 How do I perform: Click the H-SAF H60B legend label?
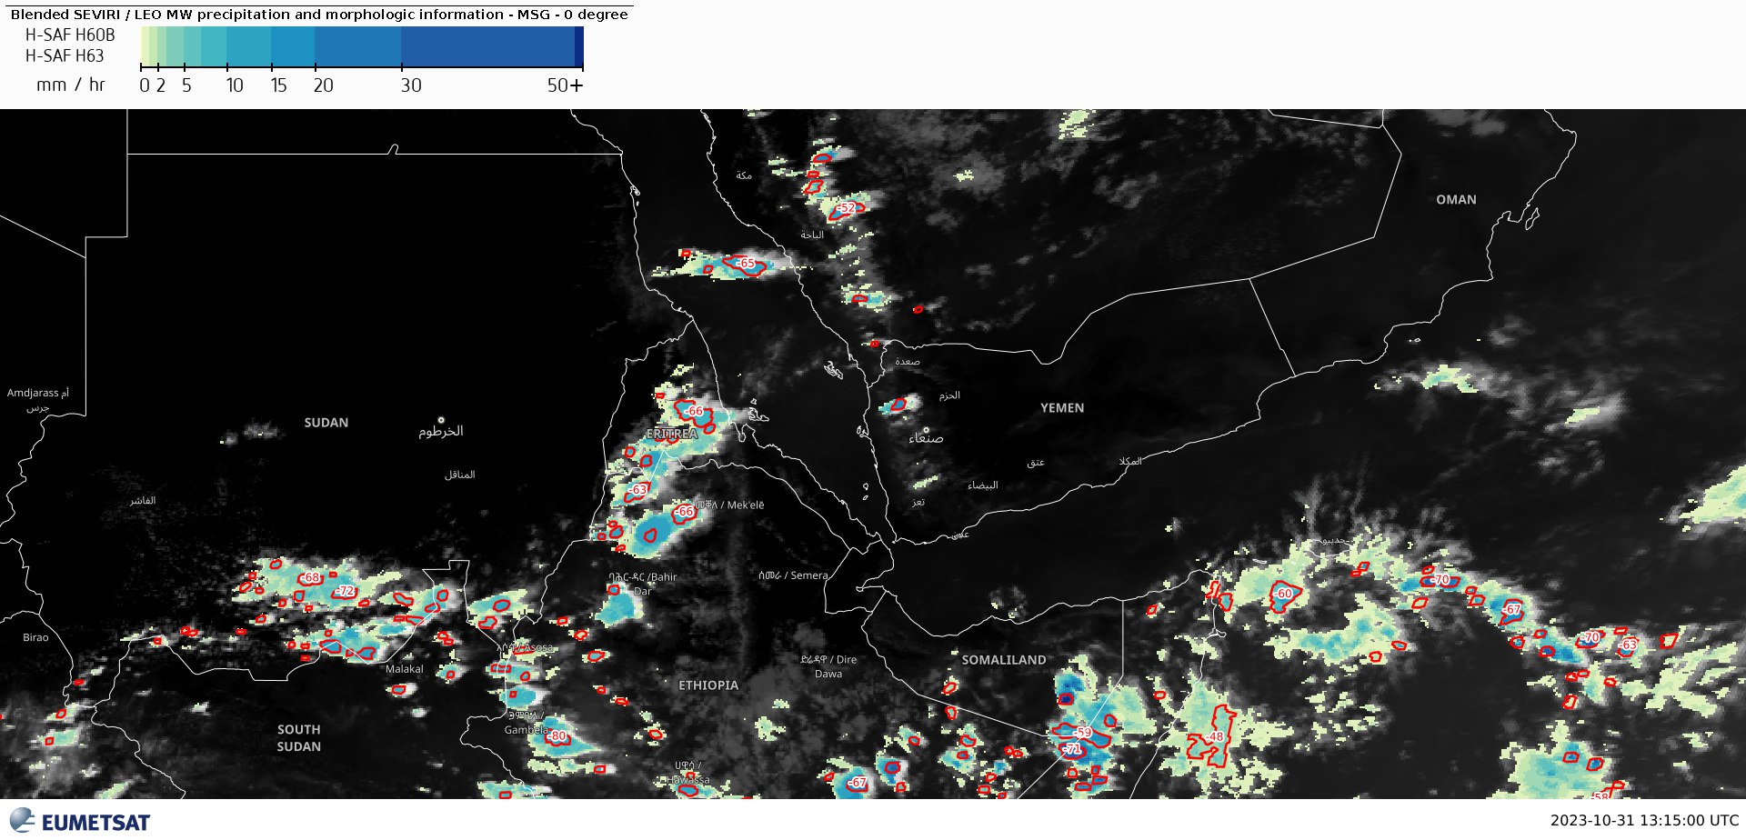click(70, 35)
